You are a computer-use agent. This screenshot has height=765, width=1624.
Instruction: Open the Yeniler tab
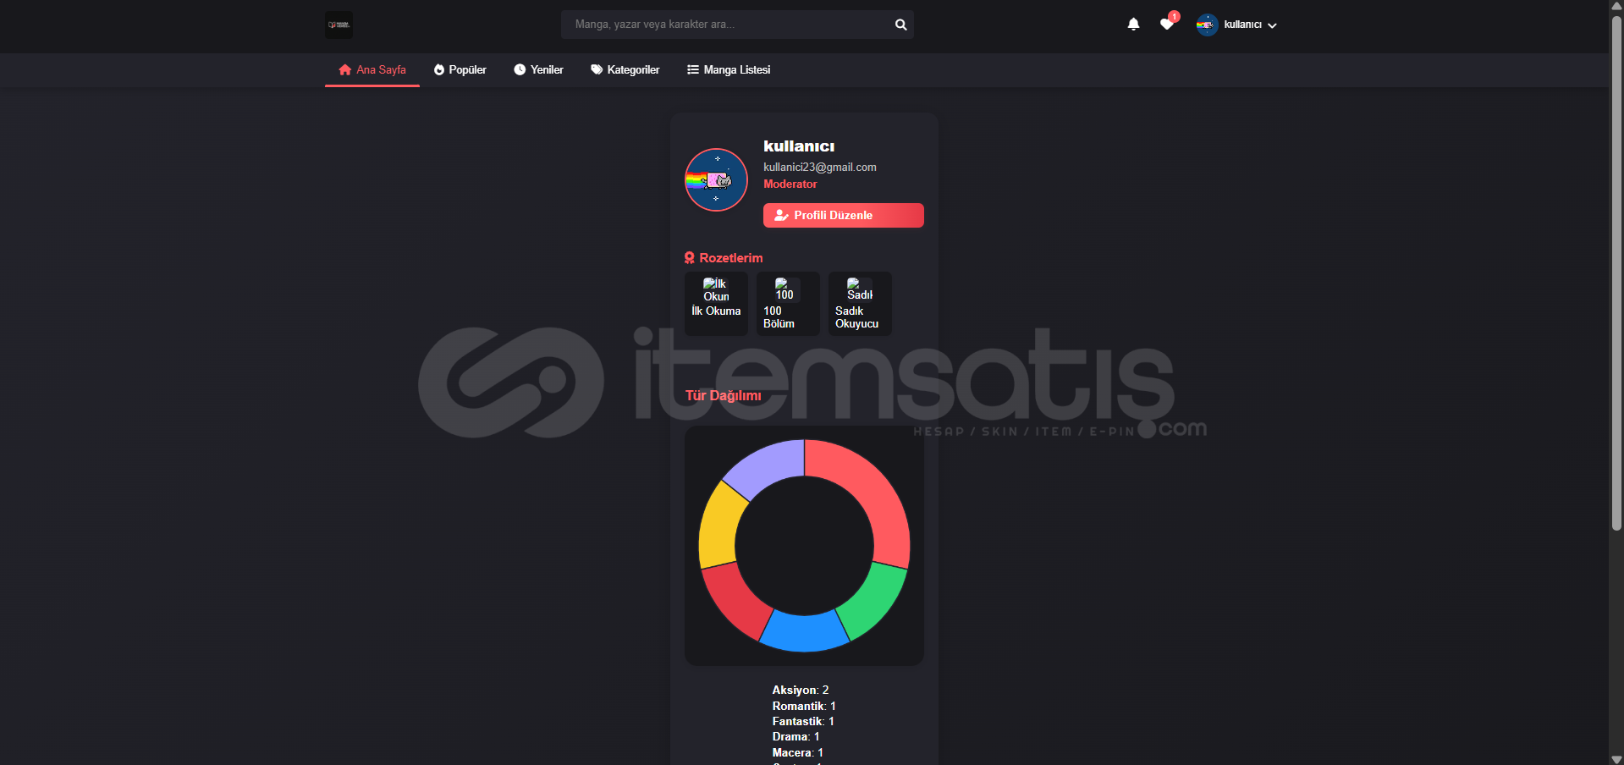[x=538, y=69]
